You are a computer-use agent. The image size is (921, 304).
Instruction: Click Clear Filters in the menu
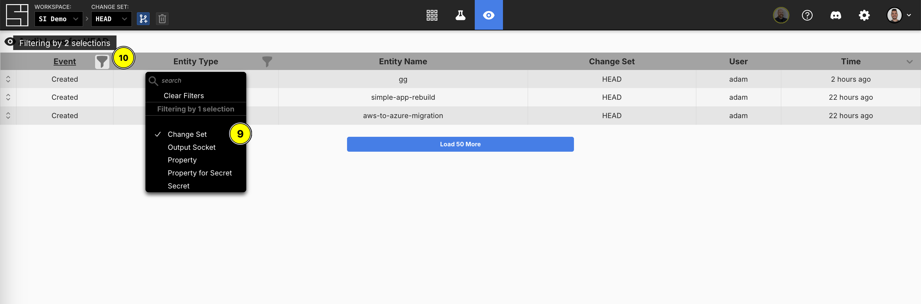click(184, 95)
